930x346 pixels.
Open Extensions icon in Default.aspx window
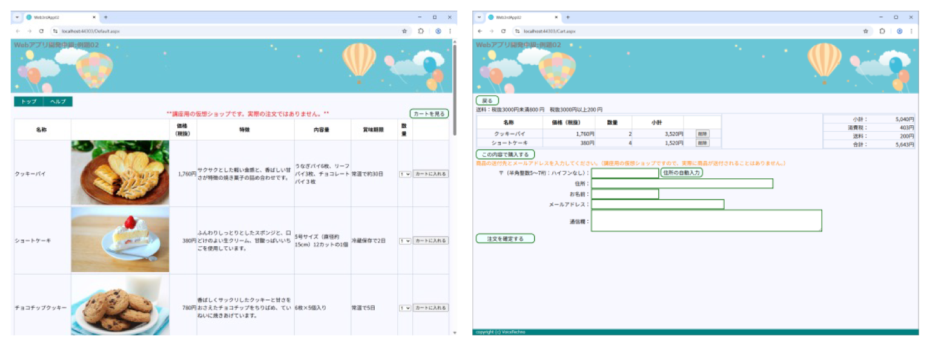pyautogui.click(x=420, y=31)
